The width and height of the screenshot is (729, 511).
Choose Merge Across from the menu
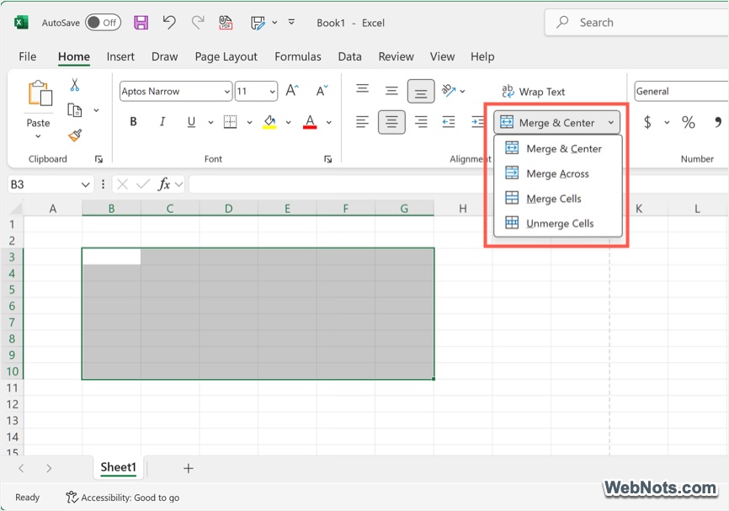557,173
